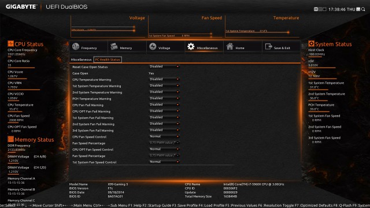Open 2nd System Fan Fail Warning dropdown
The height and width of the screenshot is (208, 370).
[x=164, y=124]
